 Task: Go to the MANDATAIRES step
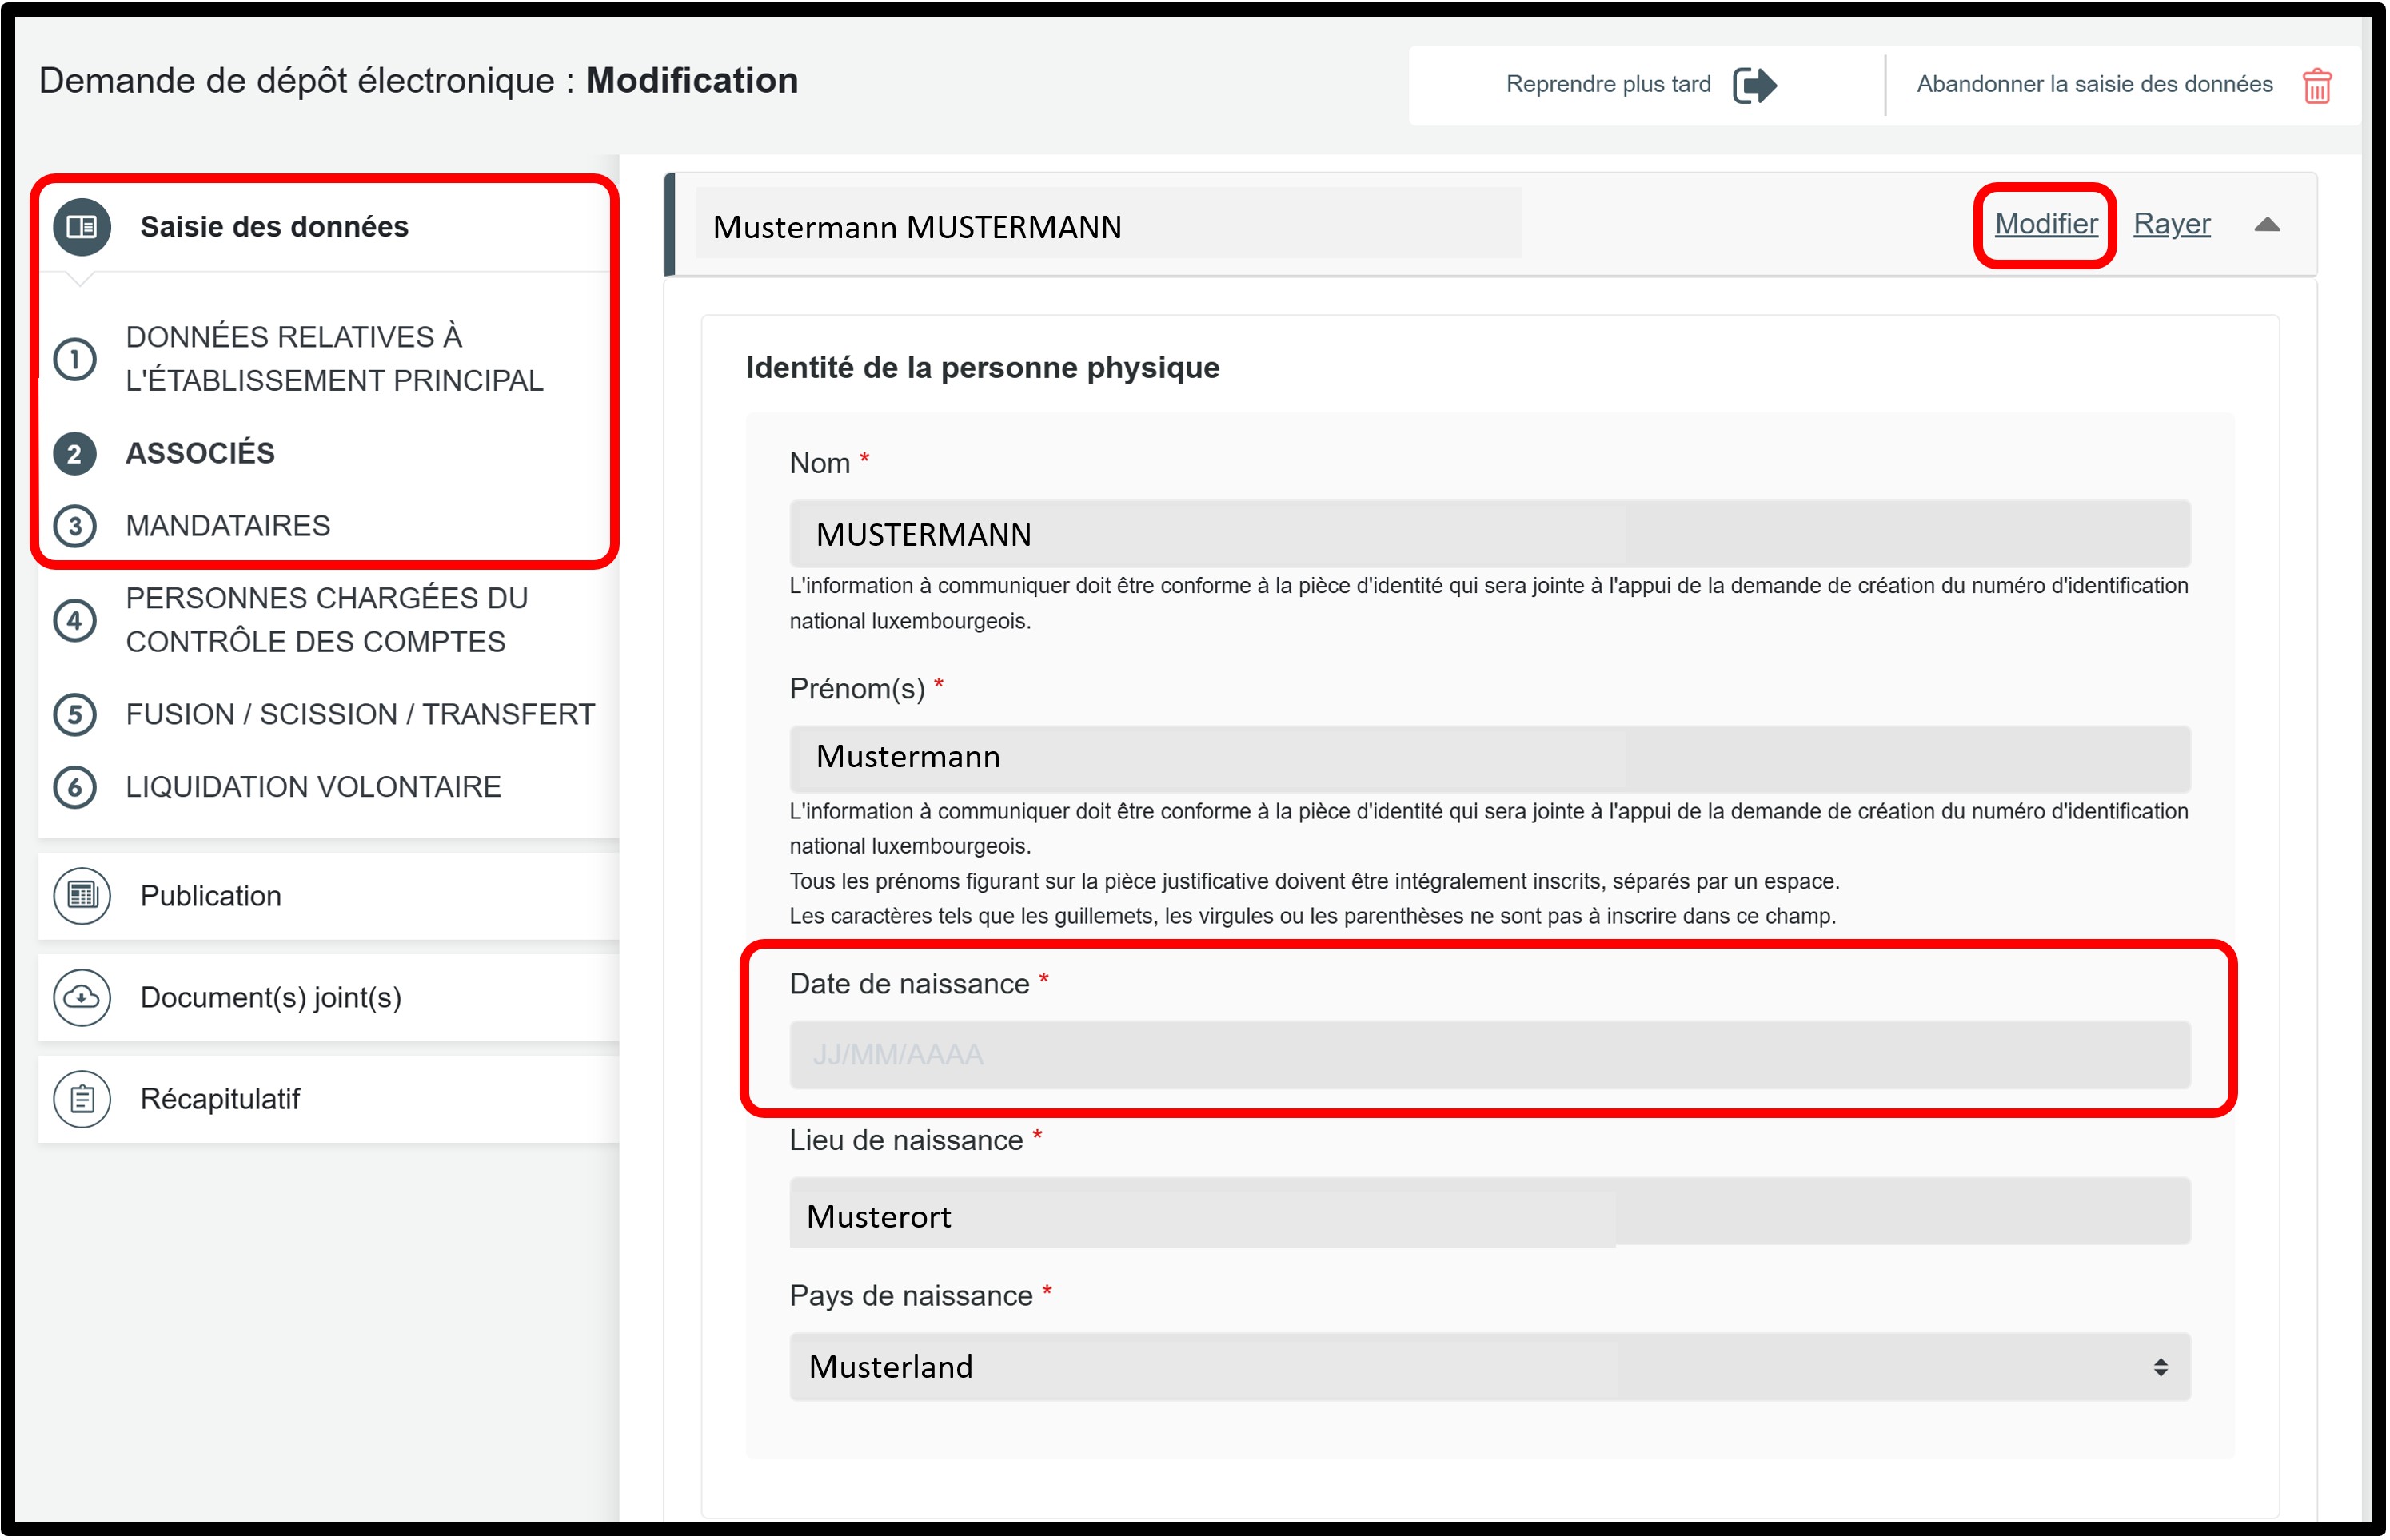point(227,526)
